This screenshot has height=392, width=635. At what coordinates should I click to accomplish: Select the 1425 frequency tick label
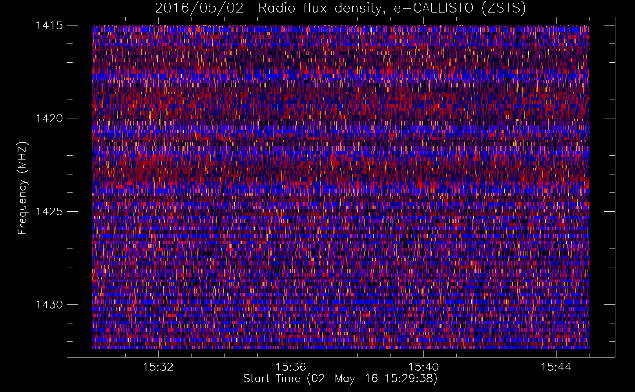pyautogui.click(x=49, y=211)
